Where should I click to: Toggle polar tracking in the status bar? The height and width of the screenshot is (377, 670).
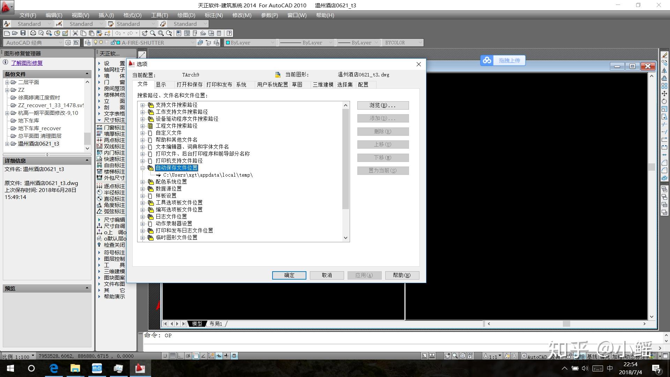188,356
